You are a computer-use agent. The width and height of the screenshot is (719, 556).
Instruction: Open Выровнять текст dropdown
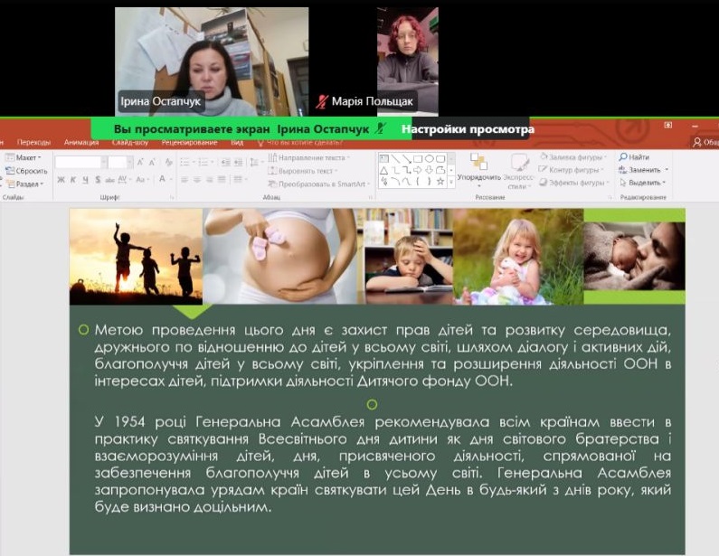[304, 171]
